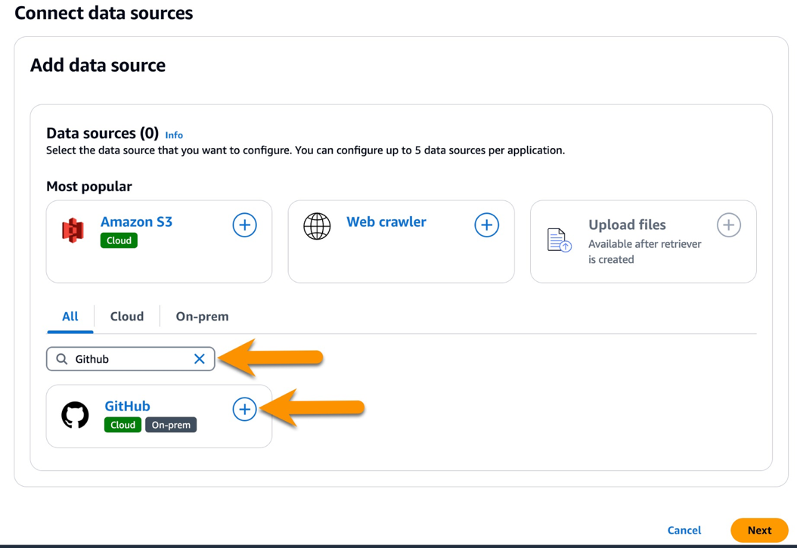
Task: Switch to the Cloud tab
Action: (x=126, y=316)
